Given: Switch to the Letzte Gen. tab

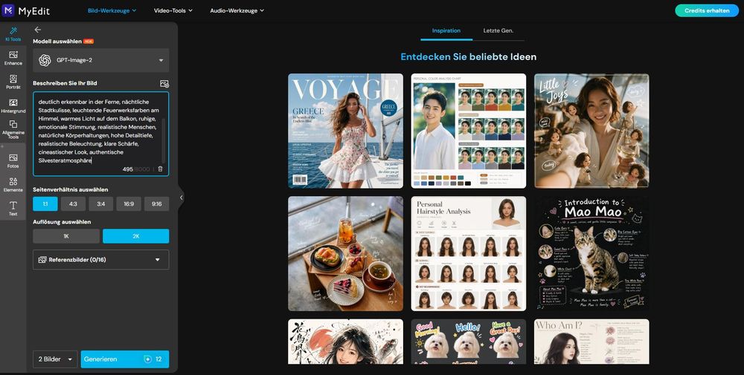Looking at the screenshot, I should 498,30.
